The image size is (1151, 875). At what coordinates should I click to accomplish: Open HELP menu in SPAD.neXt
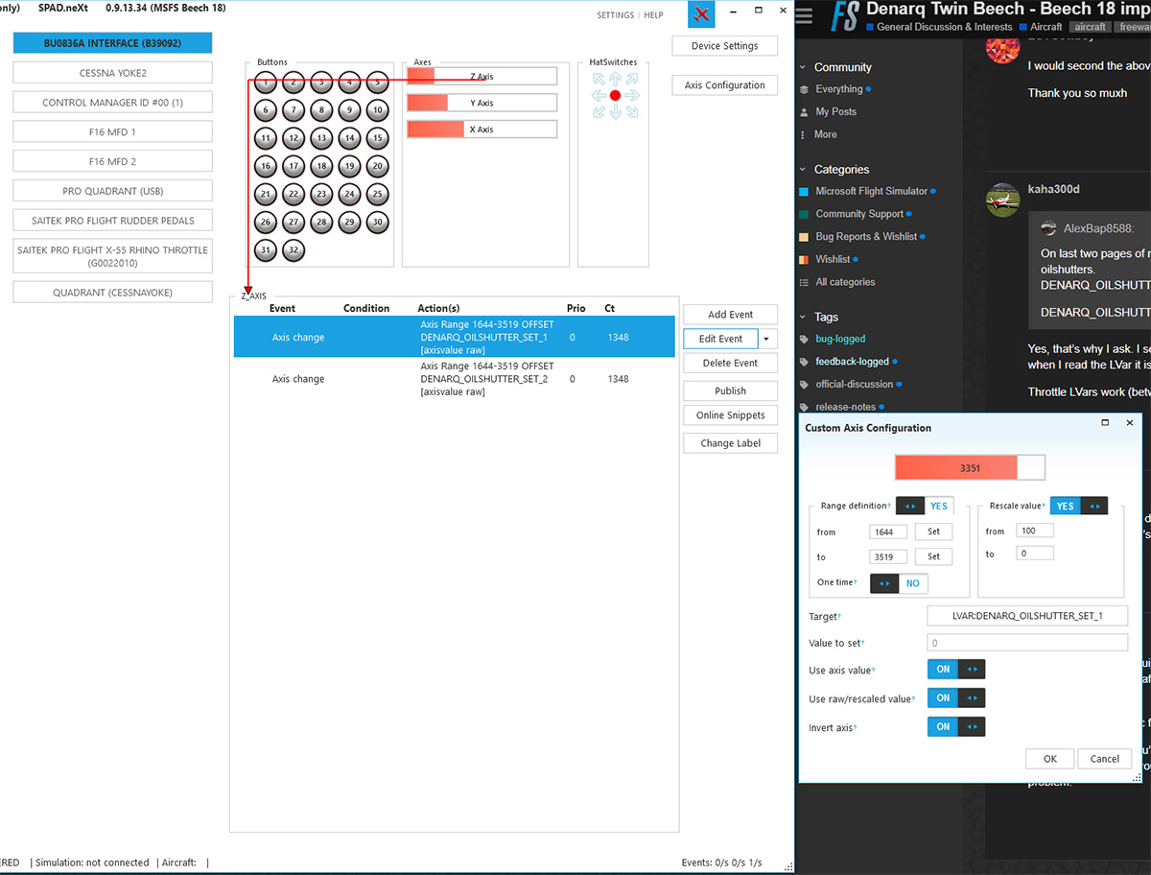pyautogui.click(x=653, y=15)
